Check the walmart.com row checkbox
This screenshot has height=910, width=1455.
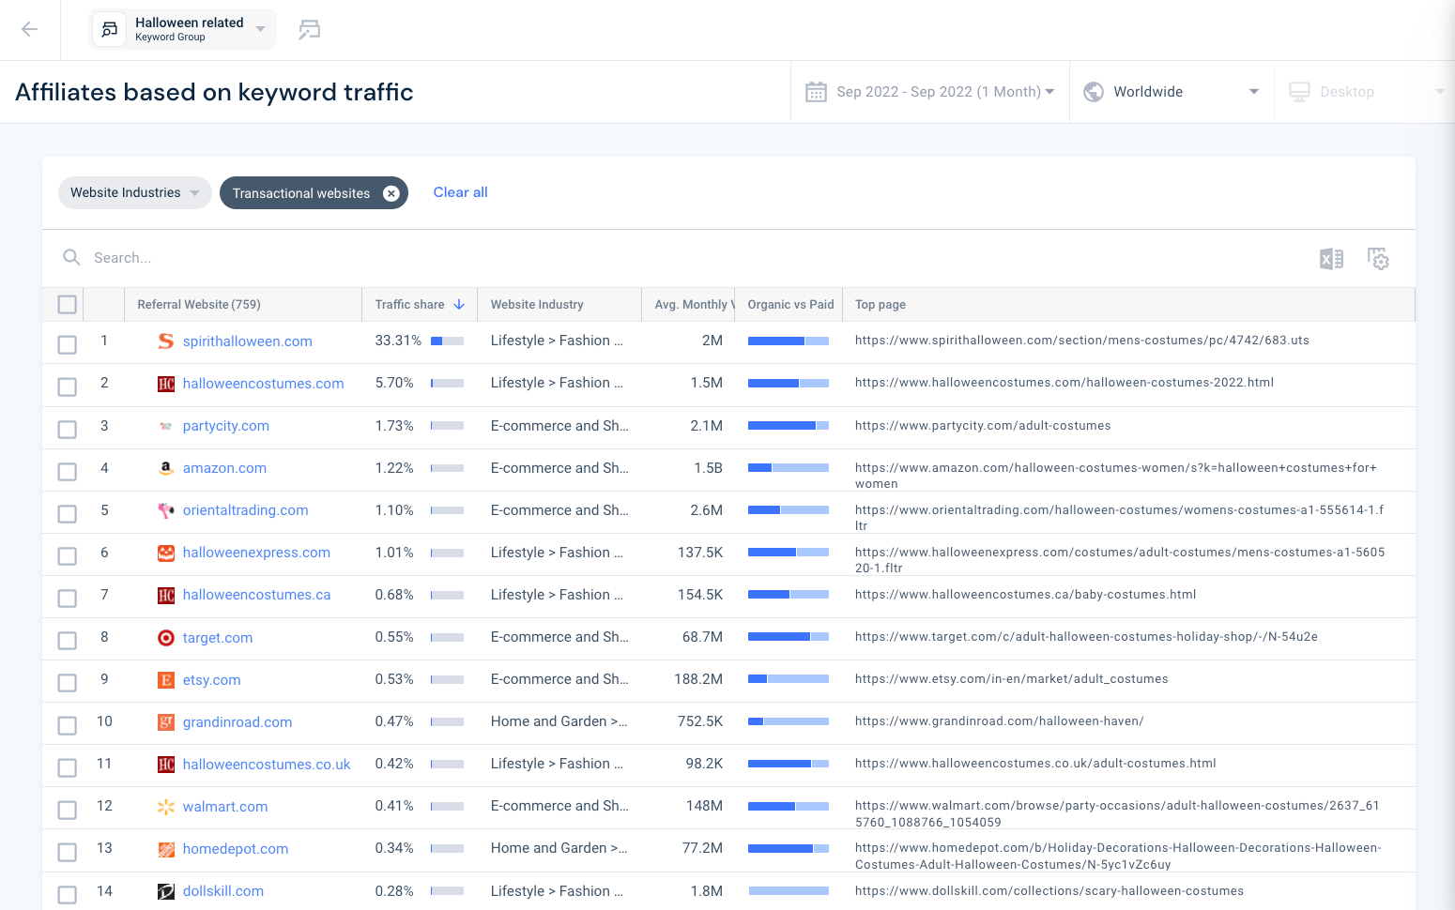click(x=67, y=809)
